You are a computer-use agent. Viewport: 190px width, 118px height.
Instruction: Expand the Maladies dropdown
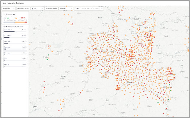66,9
